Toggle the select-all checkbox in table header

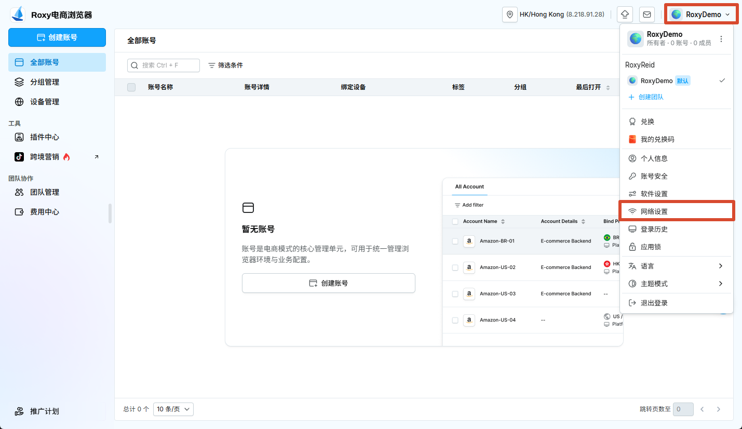tap(131, 87)
